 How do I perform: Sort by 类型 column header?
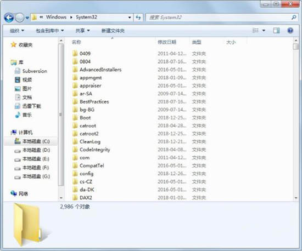(197, 42)
